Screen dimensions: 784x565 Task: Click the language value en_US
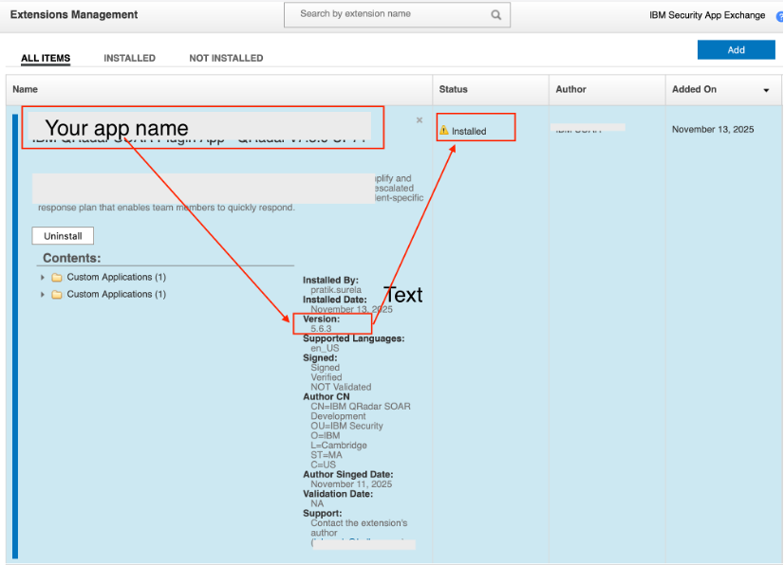click(x=325, y=348)
